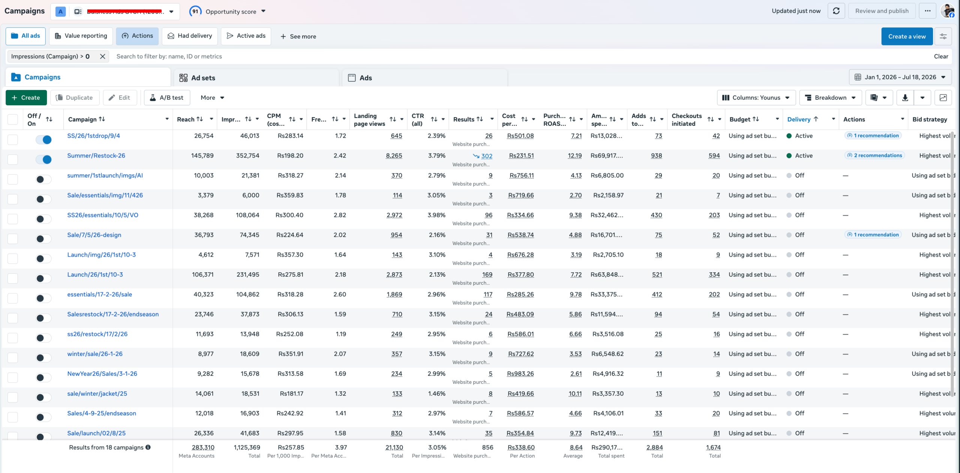Open the three-dot more options menu

(x=928, y=11)
